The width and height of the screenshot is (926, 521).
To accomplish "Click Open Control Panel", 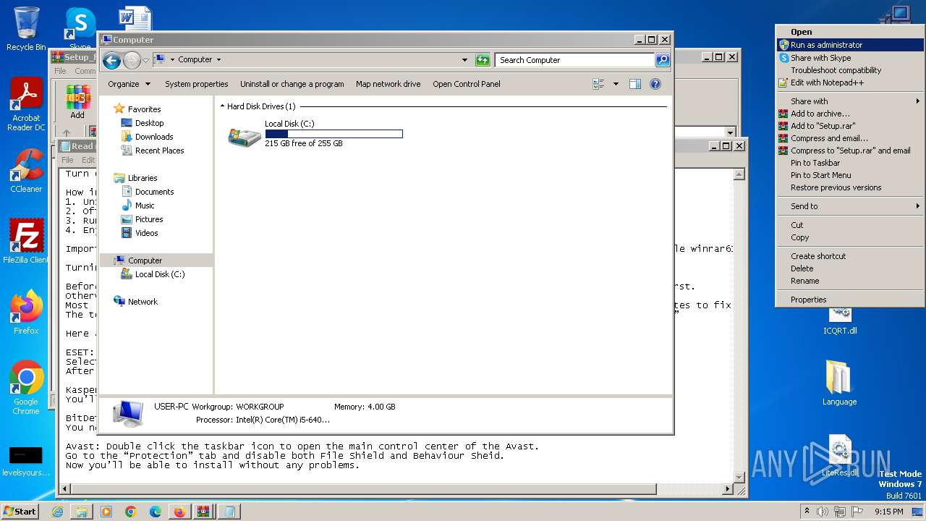I will coord(467,84).
